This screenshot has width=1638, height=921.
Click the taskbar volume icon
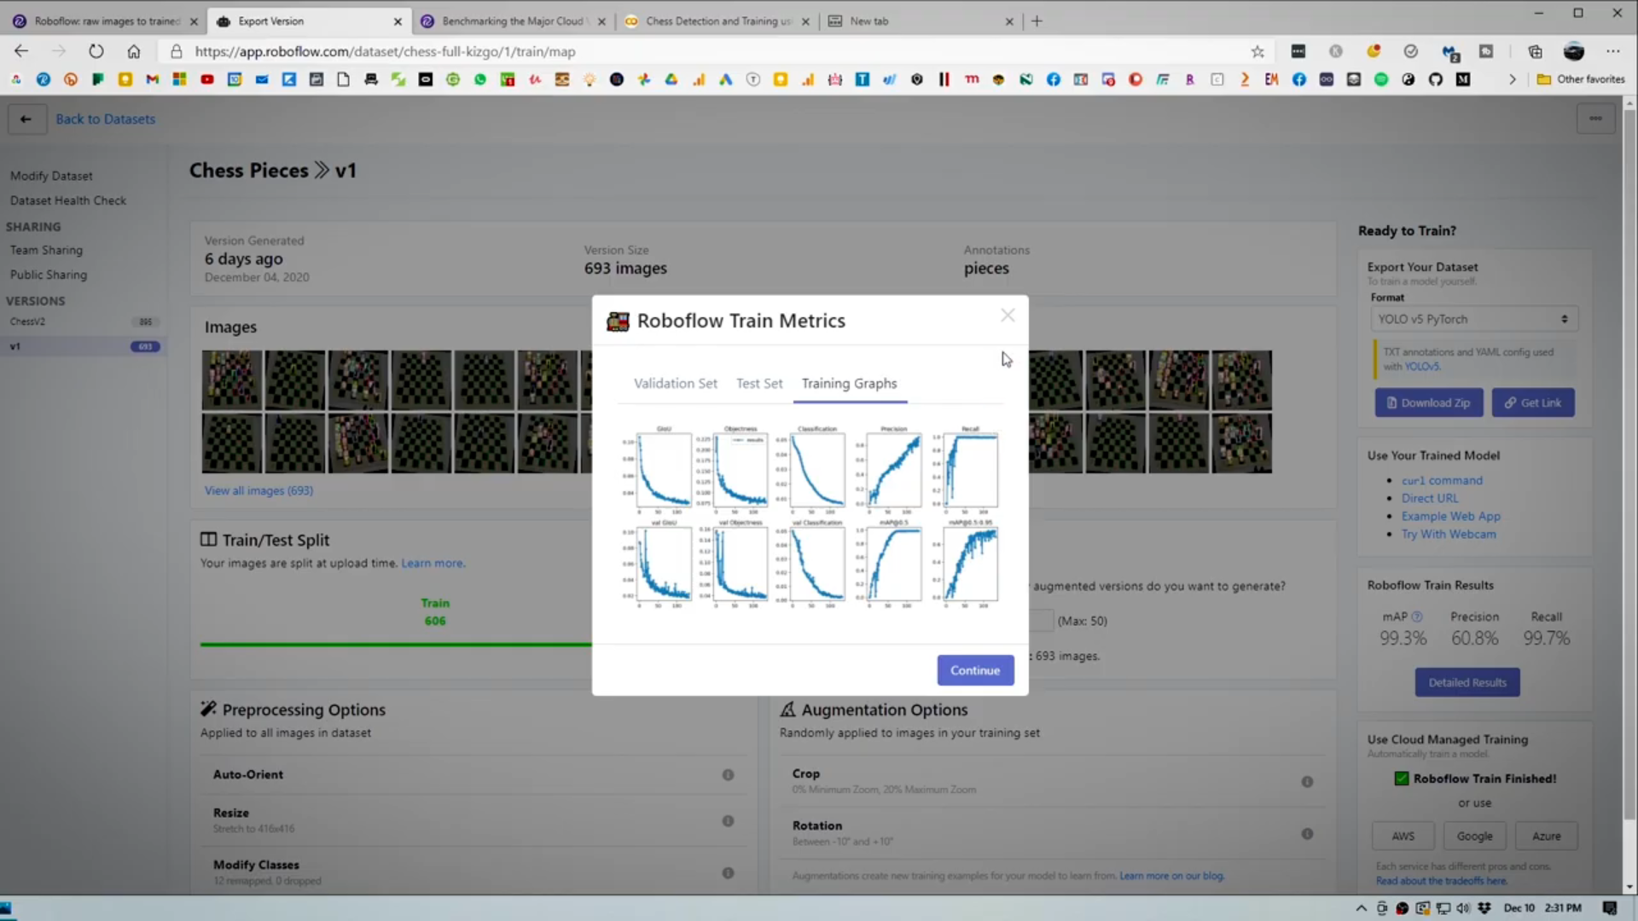pos(1463,908)
